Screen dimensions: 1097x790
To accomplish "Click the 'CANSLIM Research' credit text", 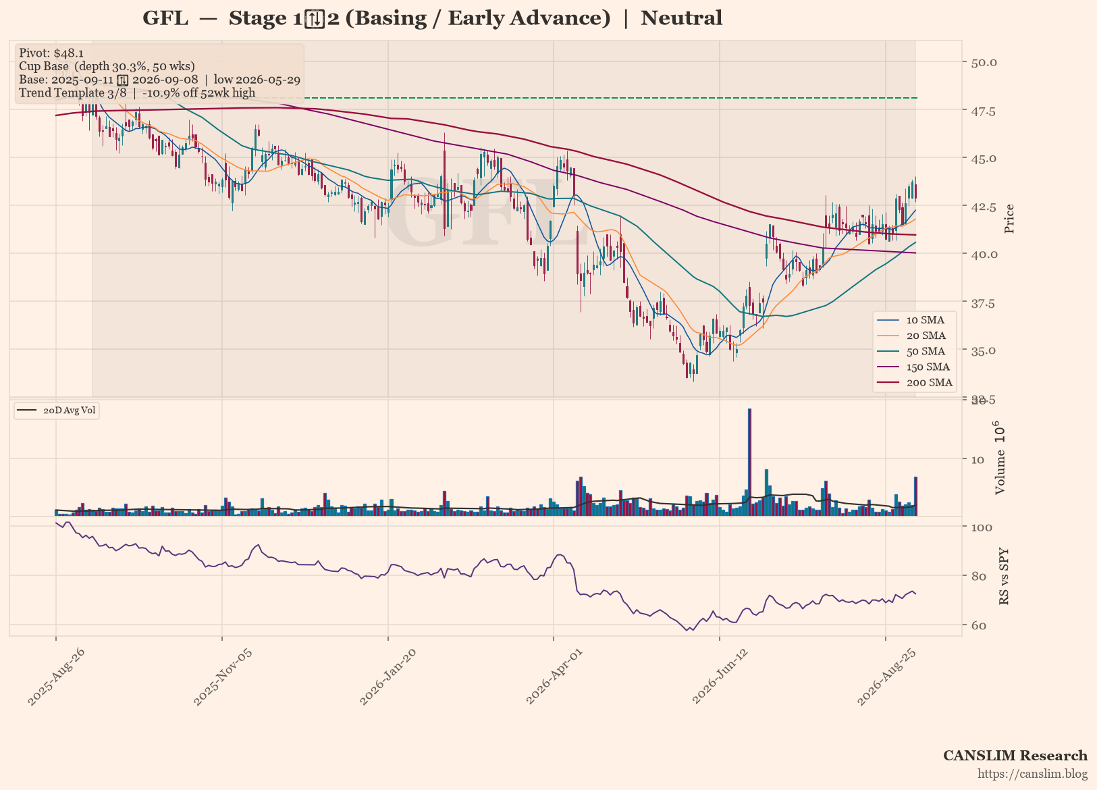I will (x=1015, y=756).
